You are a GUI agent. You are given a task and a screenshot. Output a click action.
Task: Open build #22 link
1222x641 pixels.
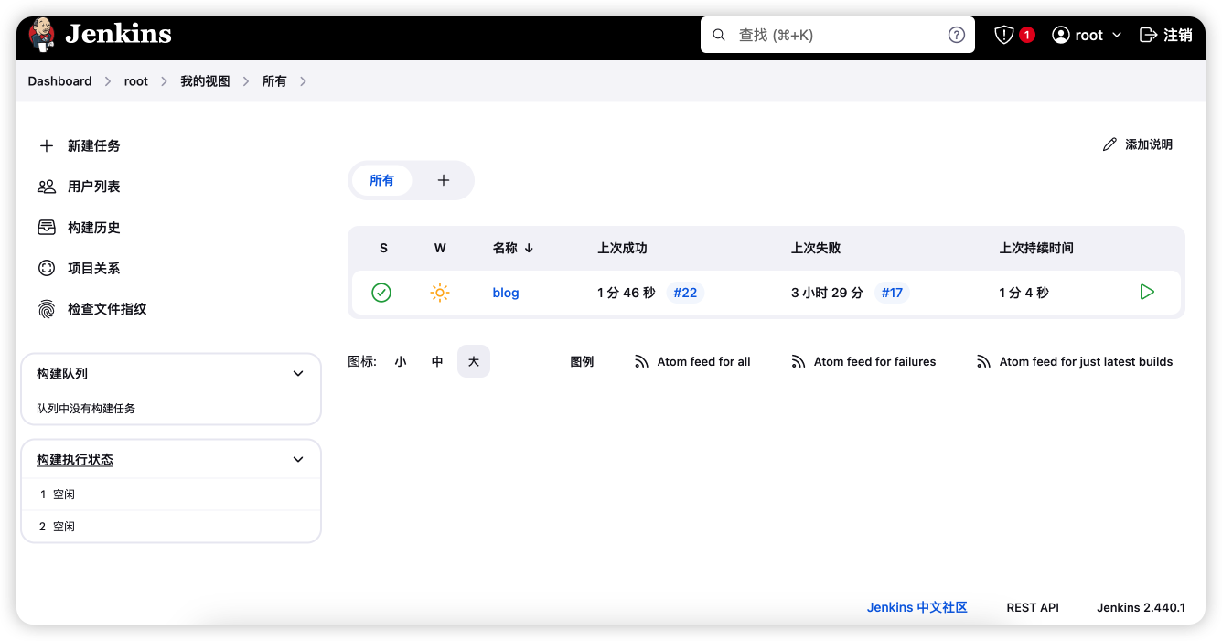(x=685, y=293)
